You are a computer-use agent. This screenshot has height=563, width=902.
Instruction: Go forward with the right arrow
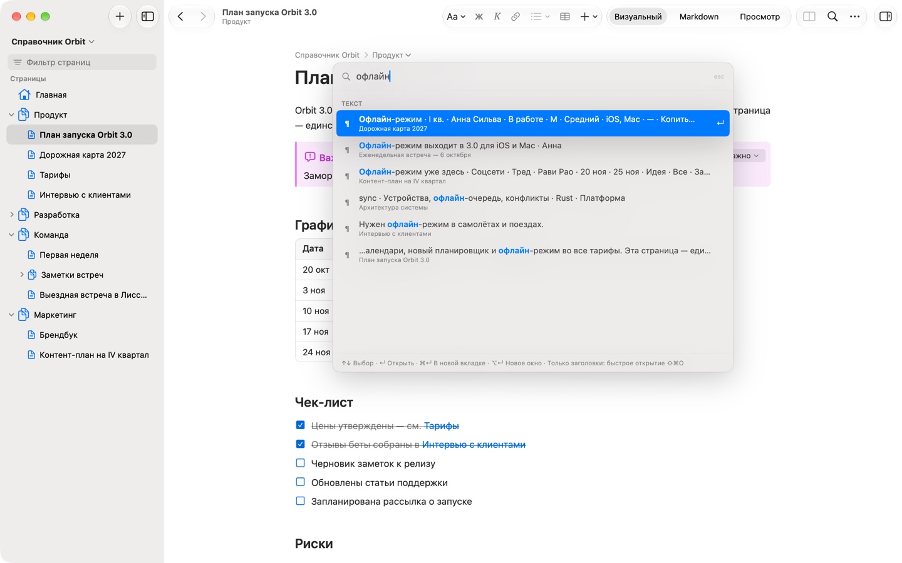(x=203, y=17)
